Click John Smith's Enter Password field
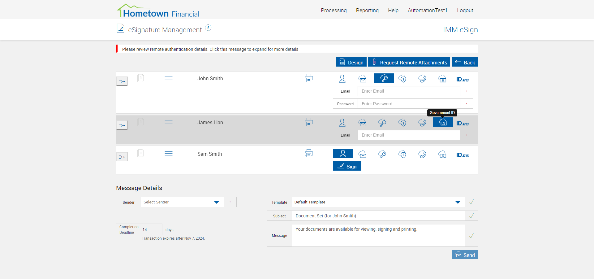Screen dimensions: 594x279 click(x=409, y=104)
